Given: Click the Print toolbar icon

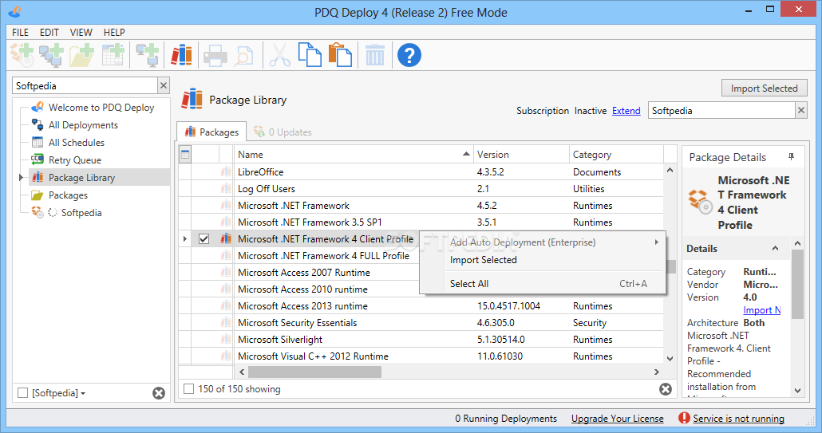Looking at the screenshot, I should 215,55.
